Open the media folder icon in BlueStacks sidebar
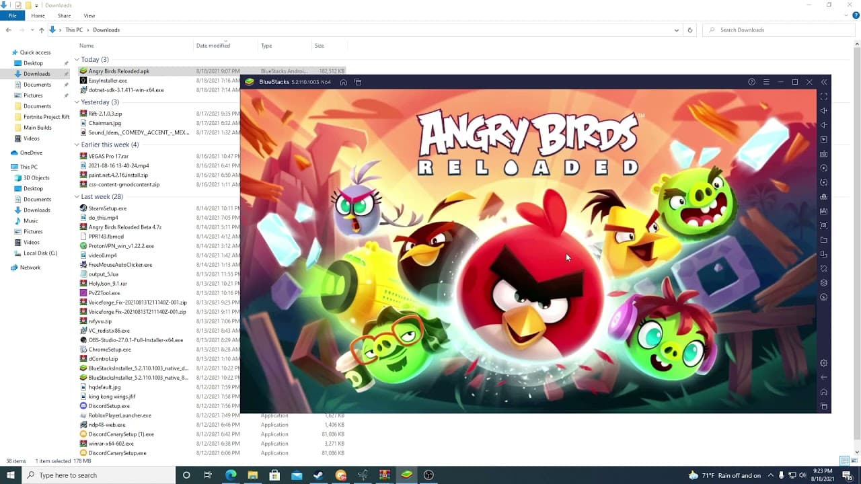861x484 pixels. click(x=824, y=240)
